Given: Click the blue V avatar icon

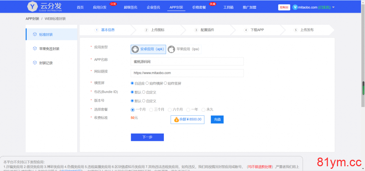Looking at the screenshot, I should click(295, 7).
